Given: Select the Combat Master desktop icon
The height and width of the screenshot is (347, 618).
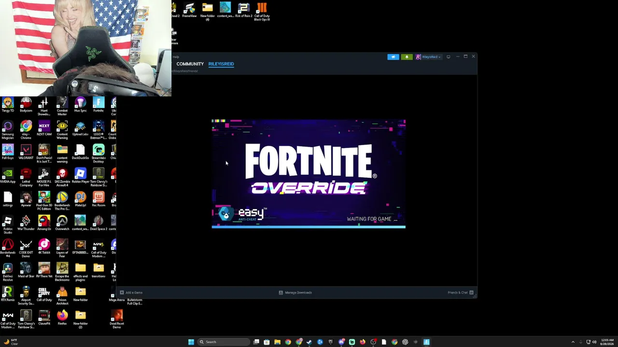Looking at the screenshot, I should click(62, 106).
